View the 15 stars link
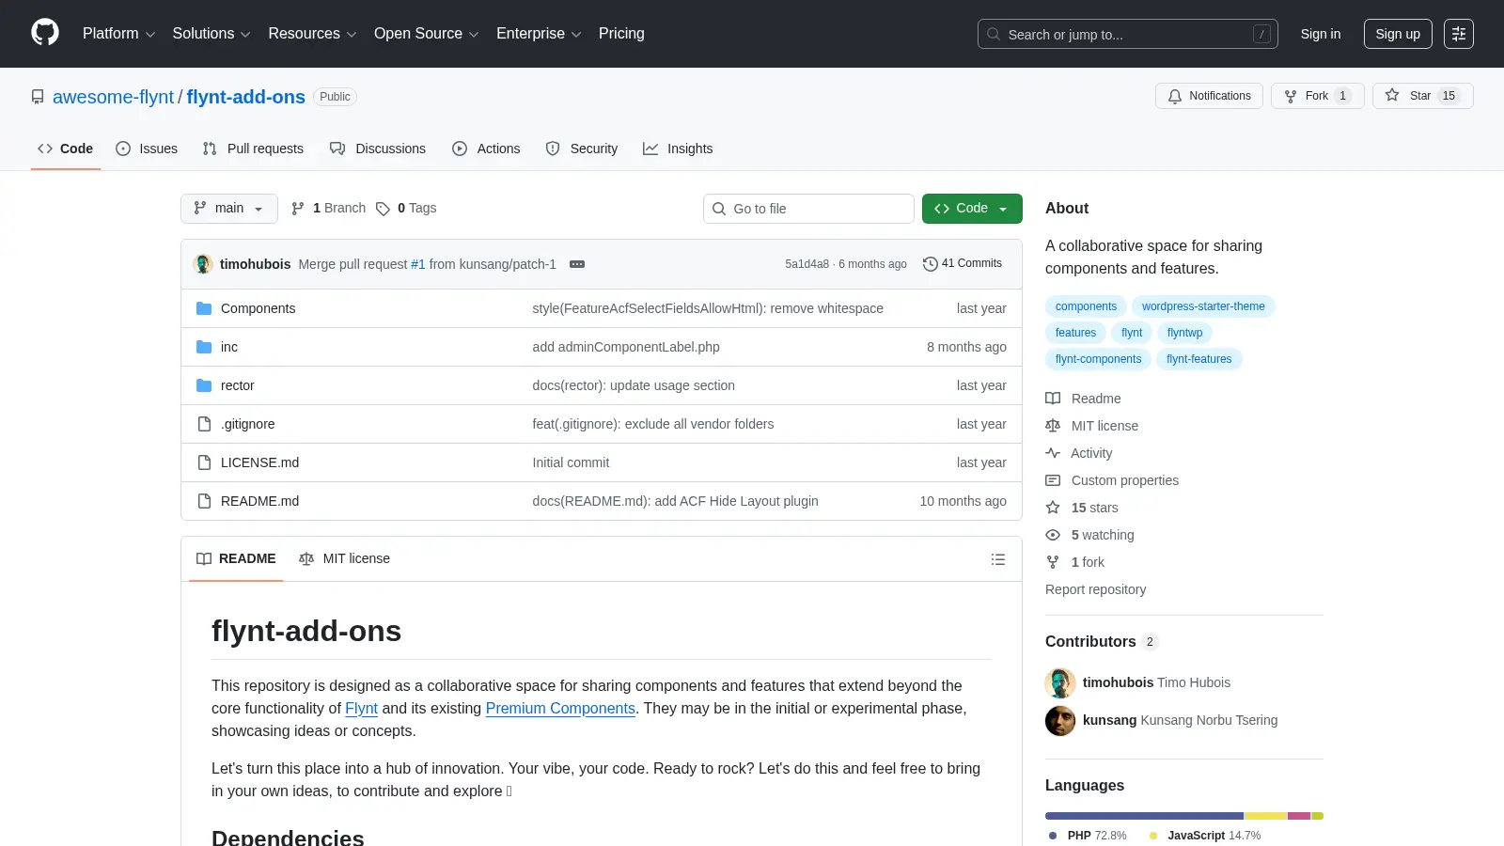Screen dimensions: 1504x846 click(x=1082, y=508)
